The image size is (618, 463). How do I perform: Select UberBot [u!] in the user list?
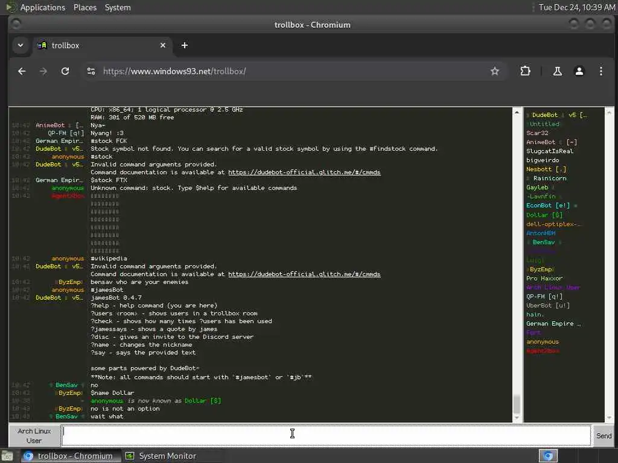548,306
